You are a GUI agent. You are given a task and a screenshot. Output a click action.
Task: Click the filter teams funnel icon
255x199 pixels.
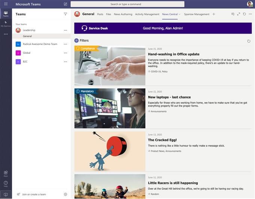coord(66,14)
